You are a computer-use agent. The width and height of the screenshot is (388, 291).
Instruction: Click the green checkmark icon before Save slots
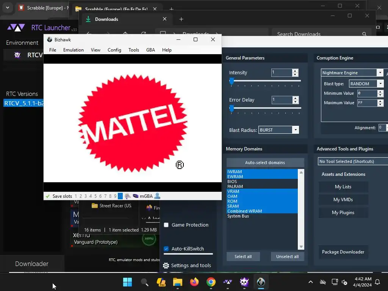coord(47,196)
